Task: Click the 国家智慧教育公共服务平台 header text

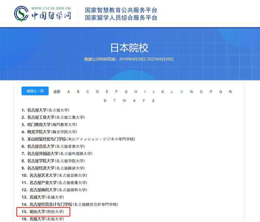Action: (x=121, y=10)
